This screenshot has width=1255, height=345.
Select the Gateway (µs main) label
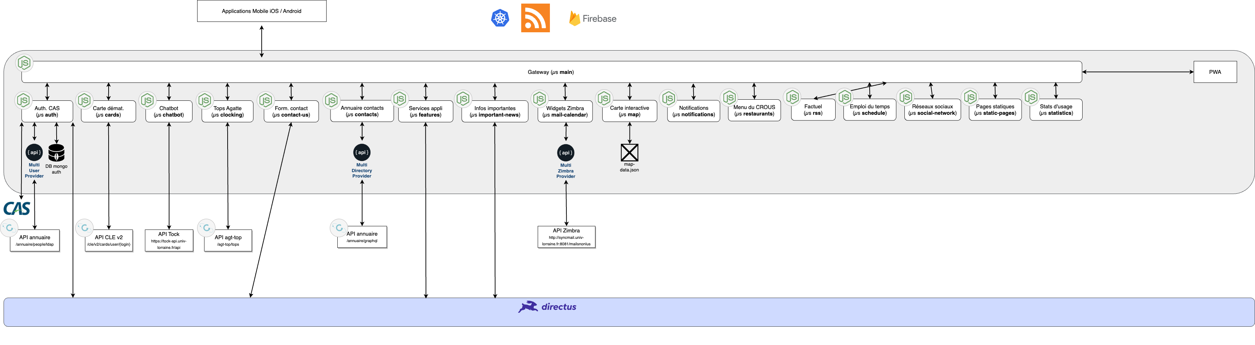[551, 72]
